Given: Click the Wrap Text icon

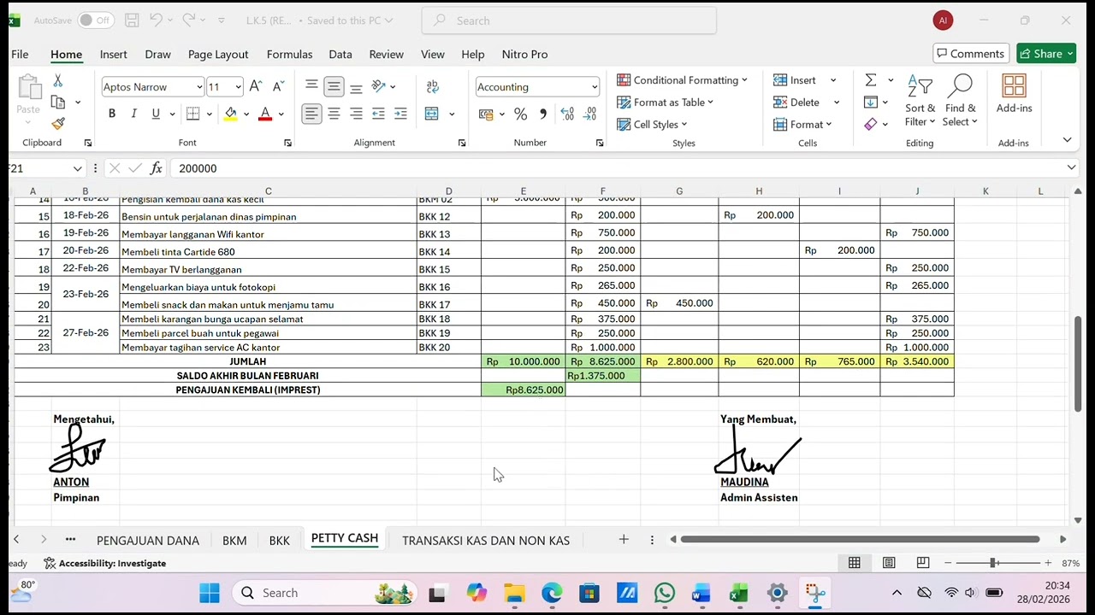Looking at the screenshot, I should click(433, 86).
